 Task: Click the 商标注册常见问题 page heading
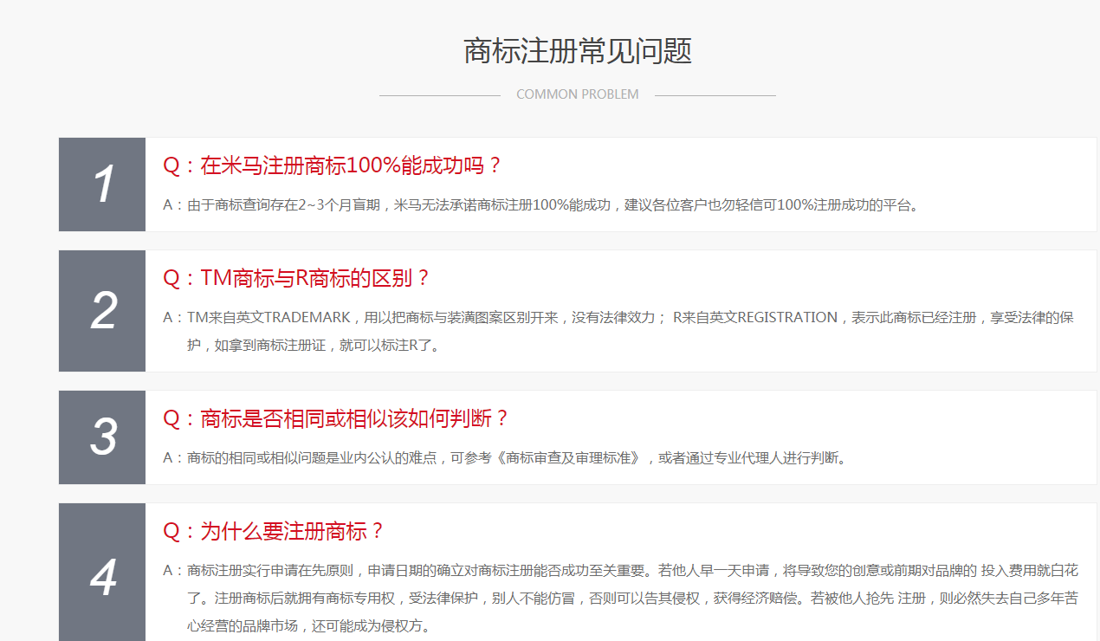click(578, 51)
